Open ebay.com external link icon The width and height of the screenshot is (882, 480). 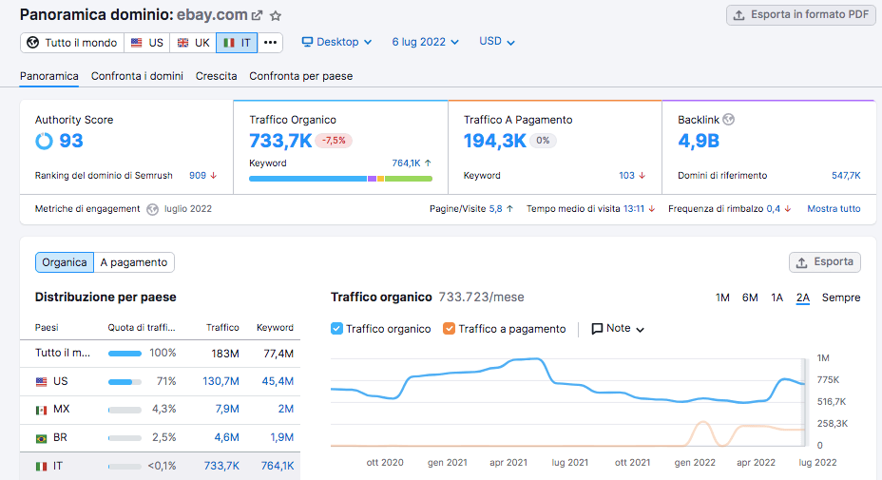[257, 16]
